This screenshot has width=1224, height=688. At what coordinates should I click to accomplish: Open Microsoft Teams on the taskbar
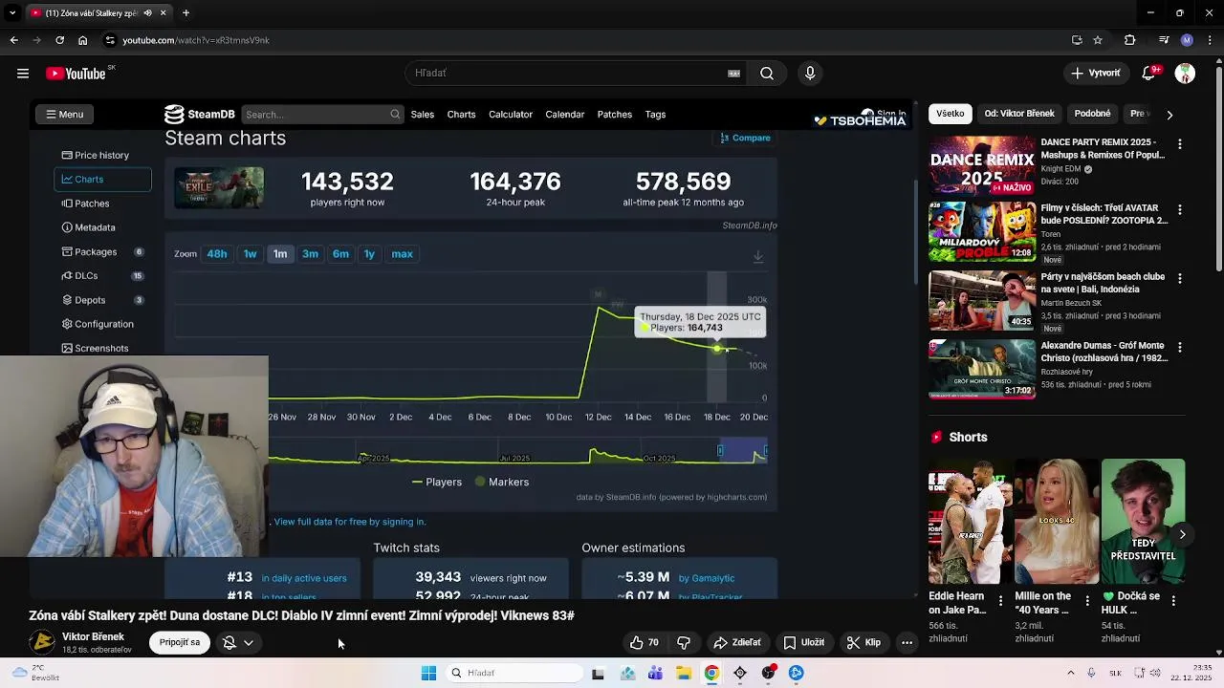pyautogui.click(x=655, y=673)
